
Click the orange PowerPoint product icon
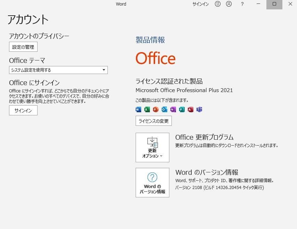[155, 110]
